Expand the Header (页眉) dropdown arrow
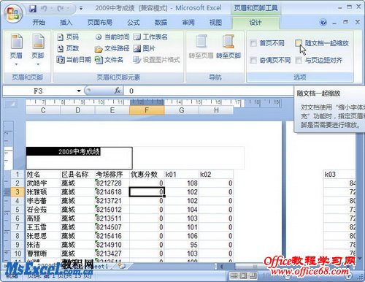The height and width of the screenshot is (282, 365). (16, 64)
